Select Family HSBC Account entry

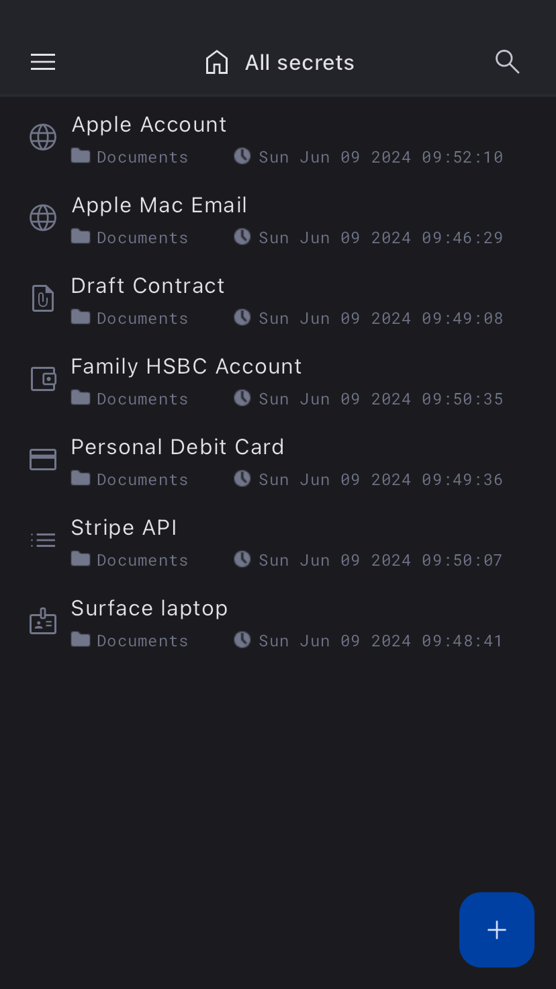click(x=186, y=367)
